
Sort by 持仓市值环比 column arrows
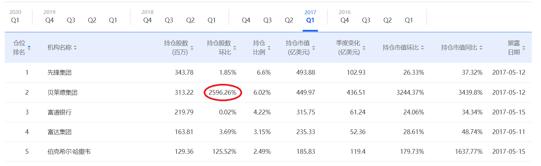click(x=422, y=48)
